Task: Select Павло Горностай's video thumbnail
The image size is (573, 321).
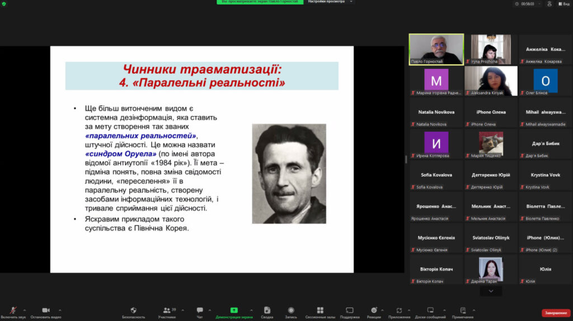Action: [x=436, y=49]
